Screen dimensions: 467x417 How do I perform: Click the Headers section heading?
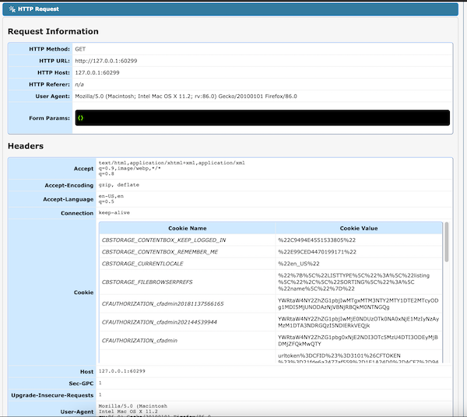(x=26, y=145)
